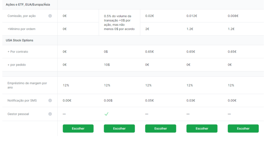The image size is (268, 142).
Task: Select Escolher for the 0.02€ commission plan
Action: (160, 128)
